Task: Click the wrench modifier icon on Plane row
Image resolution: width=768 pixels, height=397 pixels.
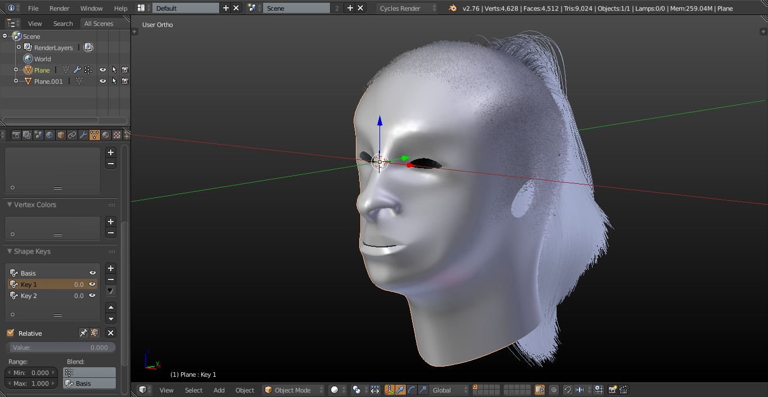Action: click(77, 70)
